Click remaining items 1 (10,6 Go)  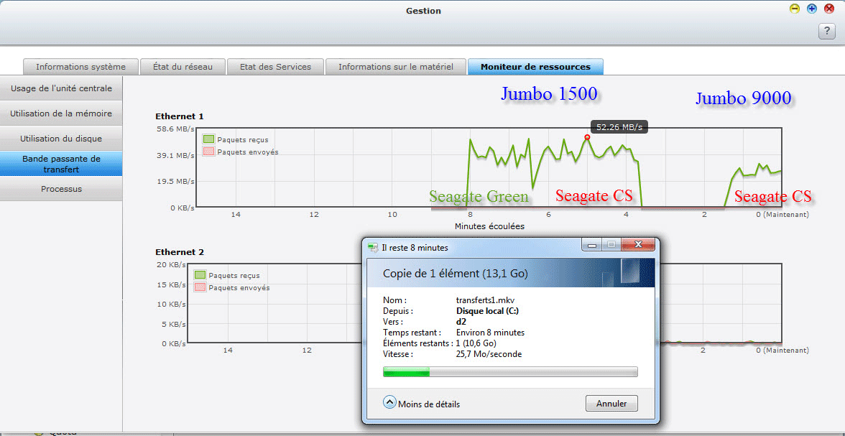coord(476,343)
